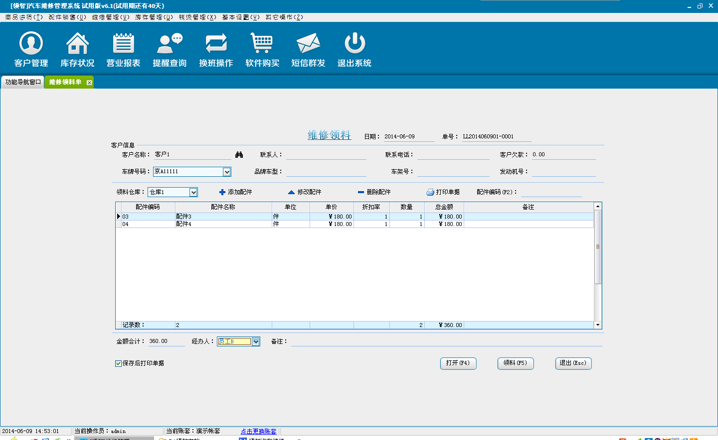Click the 提醒查询 reminder icon

pos(170,44)
